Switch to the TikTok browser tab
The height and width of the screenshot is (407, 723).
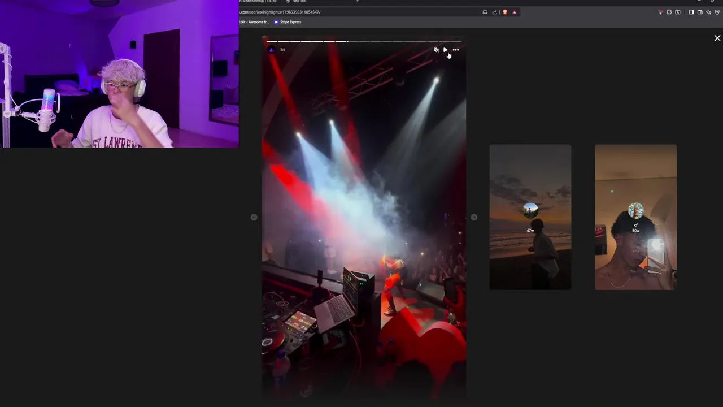coord(259,1)
